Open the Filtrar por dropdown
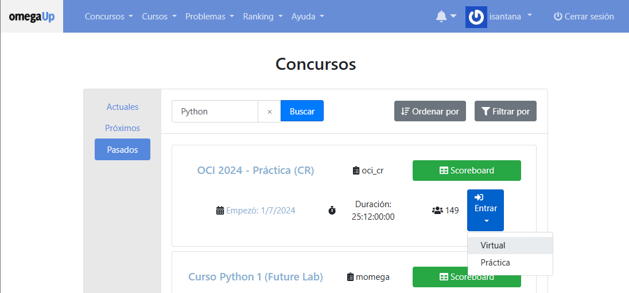Image resolution: width=629 pixels, height=293 pixels. (506, 111)
